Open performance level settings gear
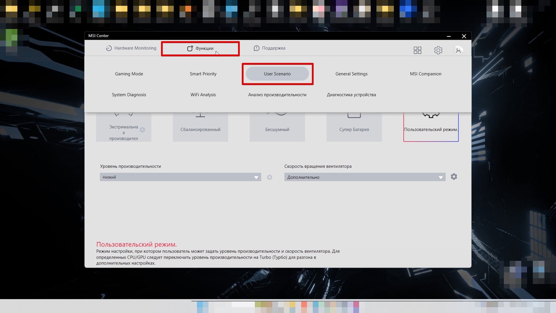Image resolution: width=556 pixels, height=313 pixels. tap(270, 177)
